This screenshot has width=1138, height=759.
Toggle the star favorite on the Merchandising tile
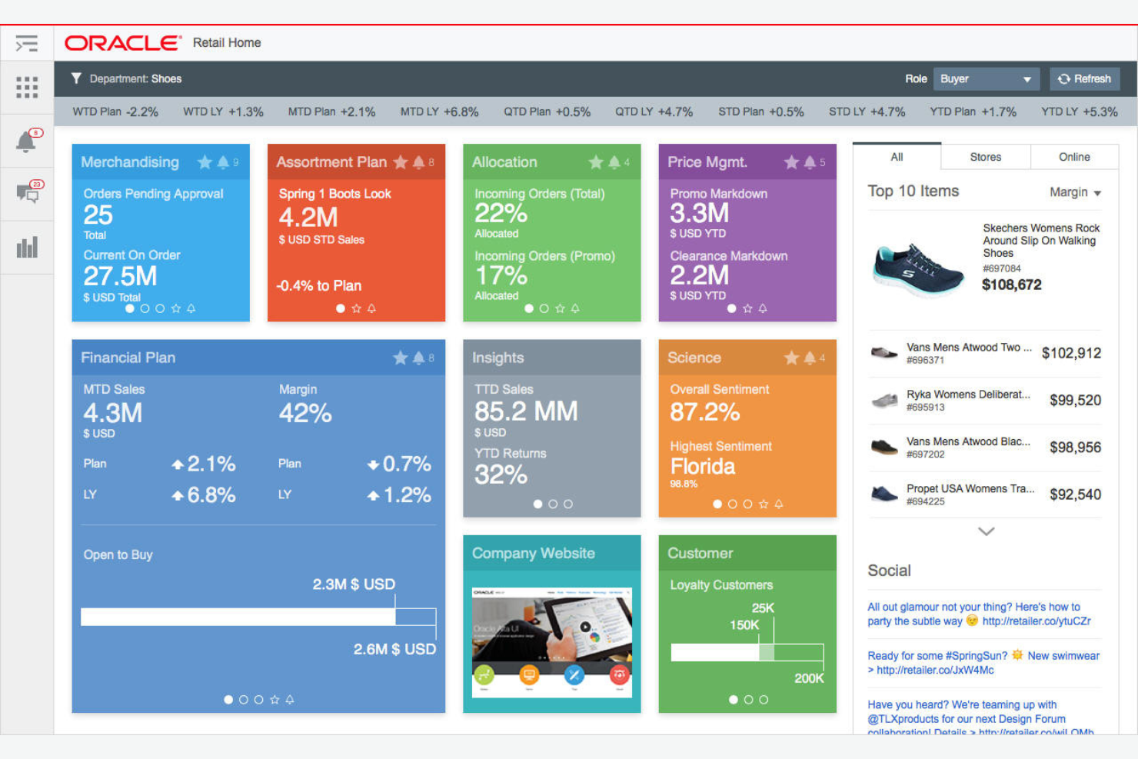pos(204,162)
